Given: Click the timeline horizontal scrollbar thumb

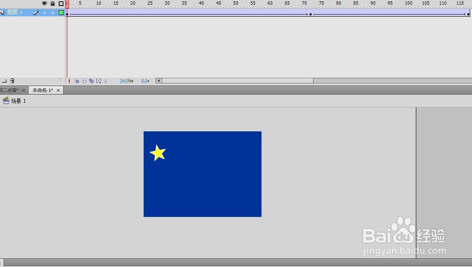Looking at the screenshot, I should [x=238, y=81].
